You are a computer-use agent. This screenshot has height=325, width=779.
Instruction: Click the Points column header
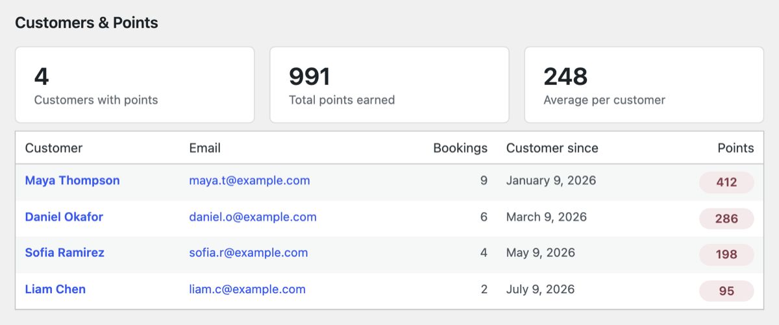pyautogui.click(x=736, y=149)
